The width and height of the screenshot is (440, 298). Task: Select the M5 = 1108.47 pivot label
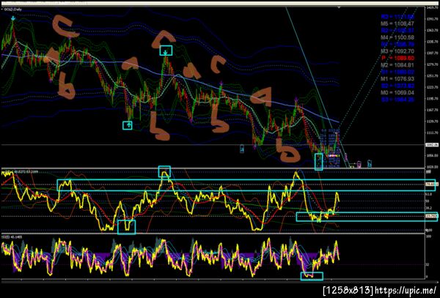click(397, 23)
